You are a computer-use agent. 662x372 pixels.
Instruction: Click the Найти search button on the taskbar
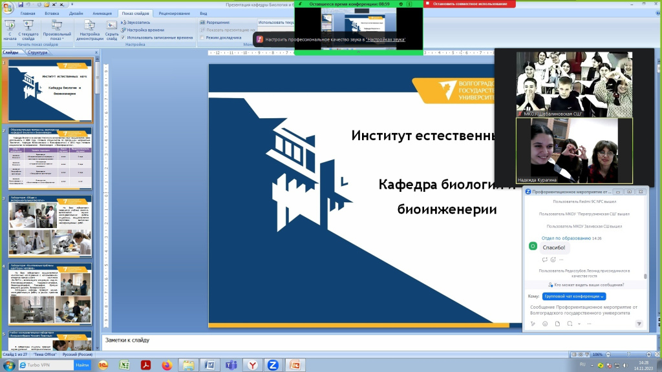tap(82, 366)
